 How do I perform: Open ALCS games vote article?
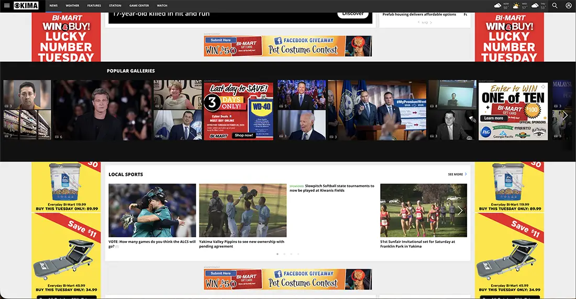pyautogui.click(x=152, y=244)
